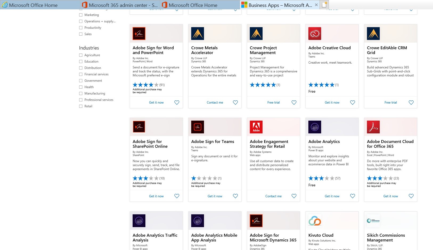Screen dimensions: 433x250
Task: Open the Kivuto Cloud title link
Action: pyautogui.click(x=321, y=235)
